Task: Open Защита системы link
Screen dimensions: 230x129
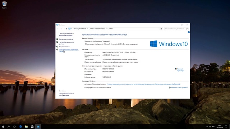Action: coord(64,47)
